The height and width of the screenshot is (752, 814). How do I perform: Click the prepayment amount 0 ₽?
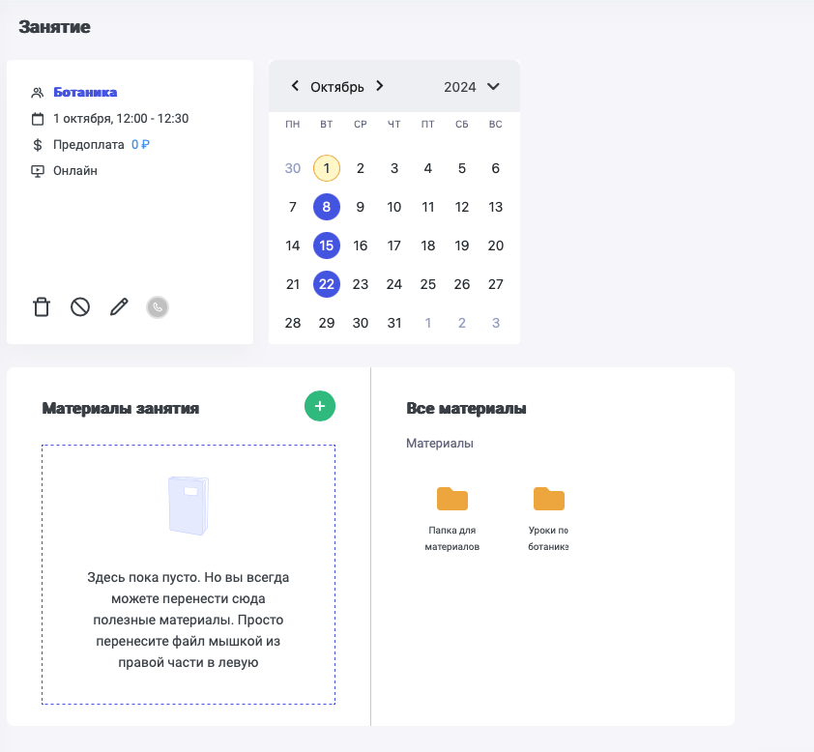tap(140, 145)
